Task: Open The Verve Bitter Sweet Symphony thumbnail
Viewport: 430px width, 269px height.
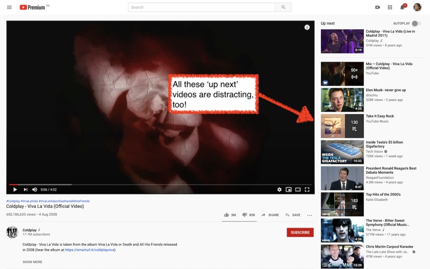Action: click(x=342, y=230)
